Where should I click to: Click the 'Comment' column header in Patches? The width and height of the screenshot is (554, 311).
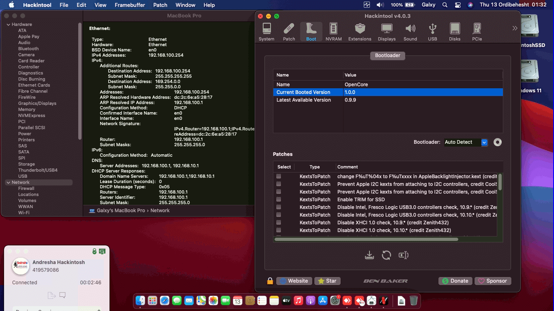417,167
